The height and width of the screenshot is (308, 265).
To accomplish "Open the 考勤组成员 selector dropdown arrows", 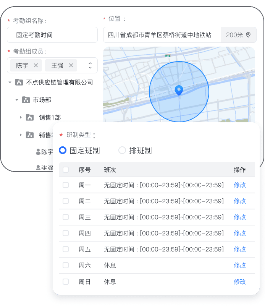I will coord(90,65).
